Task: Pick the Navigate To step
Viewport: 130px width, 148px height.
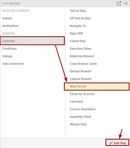Action: 78,26
